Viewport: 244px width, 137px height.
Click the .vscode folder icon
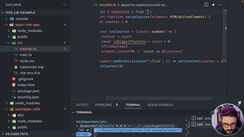[12, 19]
